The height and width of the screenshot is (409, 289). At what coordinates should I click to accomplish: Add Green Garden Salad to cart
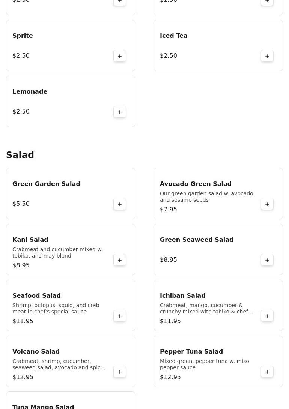120,204
